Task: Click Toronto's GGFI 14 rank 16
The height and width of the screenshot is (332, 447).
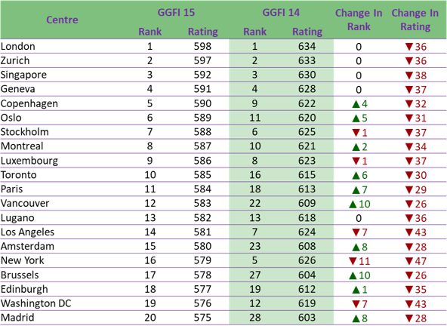Action: (x=255, y=175)
